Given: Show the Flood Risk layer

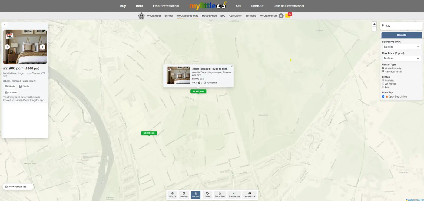Looking at the screenshot, I should [x=220, y=195].
